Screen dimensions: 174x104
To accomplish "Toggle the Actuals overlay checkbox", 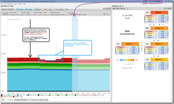I will tap(82, 14).
